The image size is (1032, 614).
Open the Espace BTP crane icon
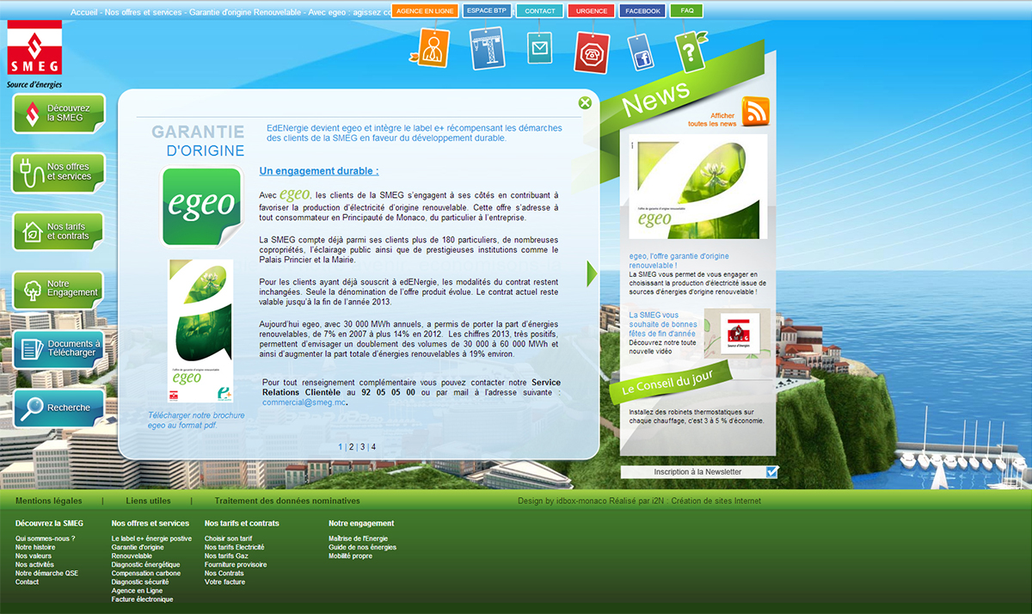[487, 48]
